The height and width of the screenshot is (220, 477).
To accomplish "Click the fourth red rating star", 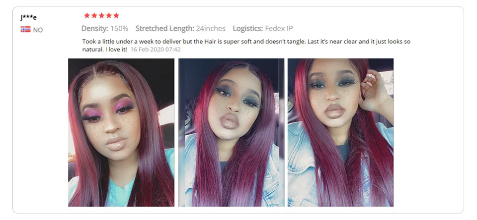I will (109, 15).
